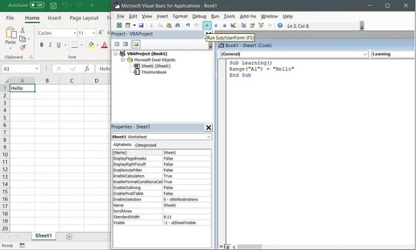416x250 pixels.
Task: Open the Find binoculars icon in VBA toolbar
Action: pos(177,25)
